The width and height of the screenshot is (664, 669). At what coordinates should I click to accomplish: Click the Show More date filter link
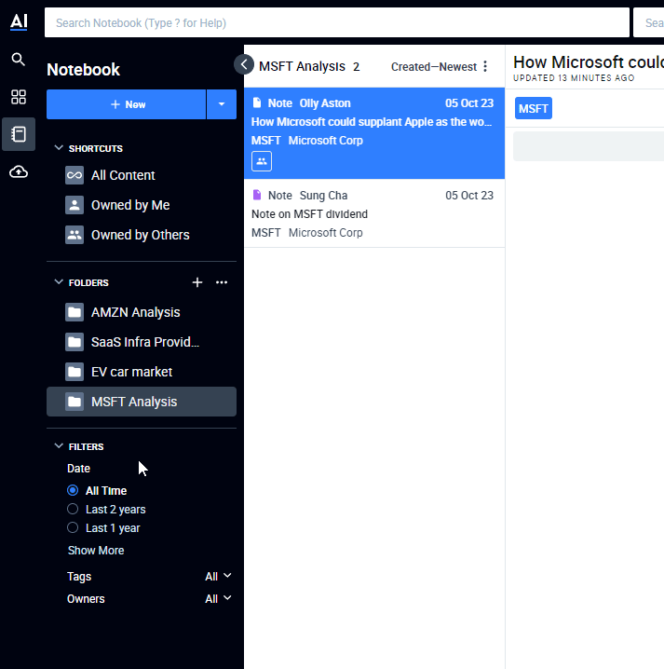[96, 551]
